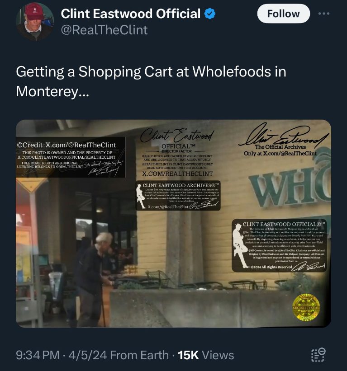Click the ©Credit:X.com/@RealTheClint watermark box
Image resolution: width=347 pixels, height=371 pixels.
click(70, 157)
